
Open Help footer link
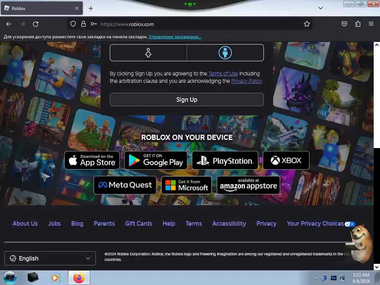click(x=169, y=223)
